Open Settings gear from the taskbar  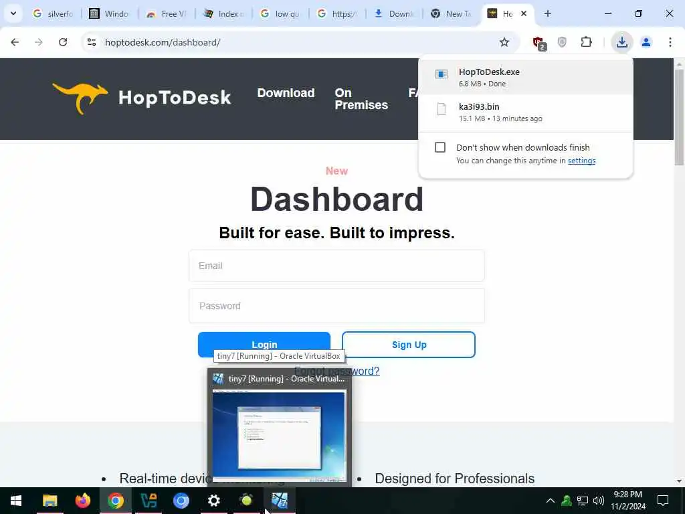coord(213,501)
